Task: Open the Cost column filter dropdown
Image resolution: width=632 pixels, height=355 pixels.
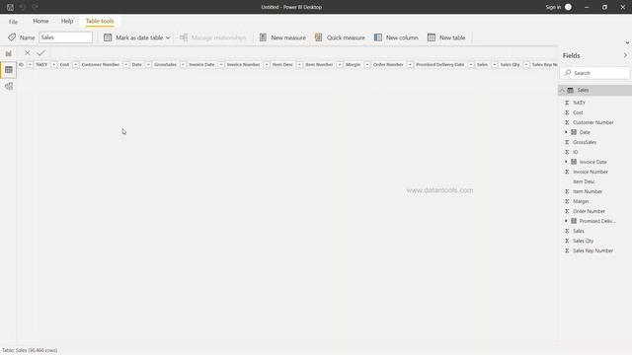Action: (75, 65)
